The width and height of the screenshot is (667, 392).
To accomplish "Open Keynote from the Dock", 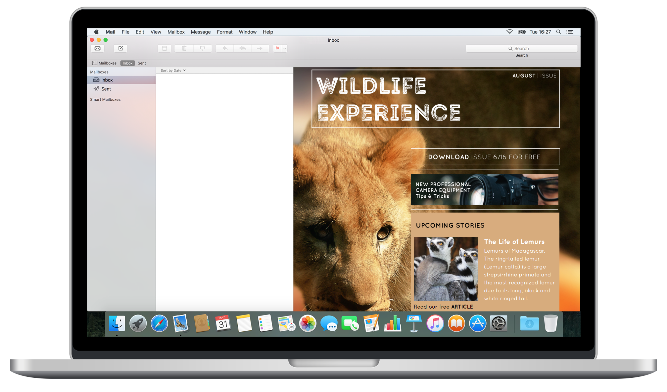I will point(414,323).
